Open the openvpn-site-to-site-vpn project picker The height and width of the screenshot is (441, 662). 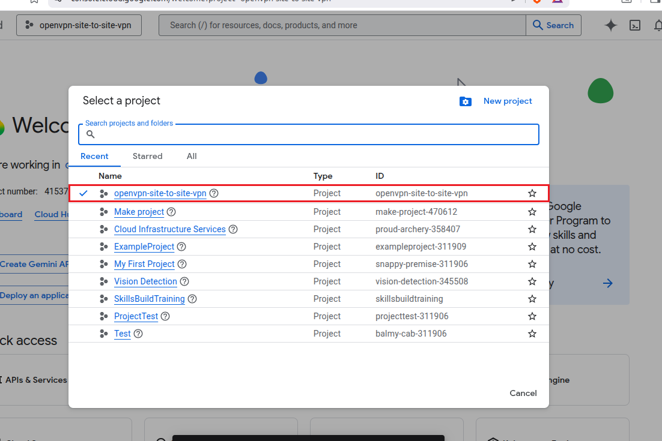[x=79, y=25]
